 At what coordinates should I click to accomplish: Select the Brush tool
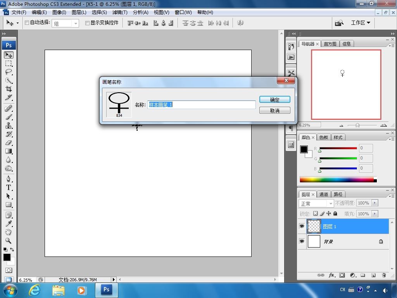pos(9,117)
